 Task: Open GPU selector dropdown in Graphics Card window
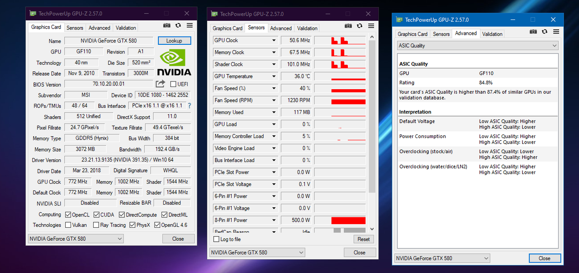click(76, 239)
